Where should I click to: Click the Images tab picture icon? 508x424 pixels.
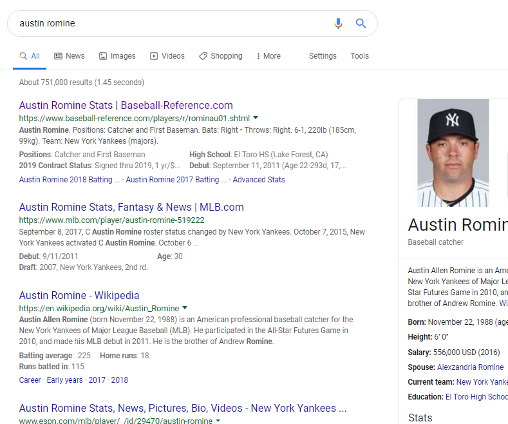point(103,56)
